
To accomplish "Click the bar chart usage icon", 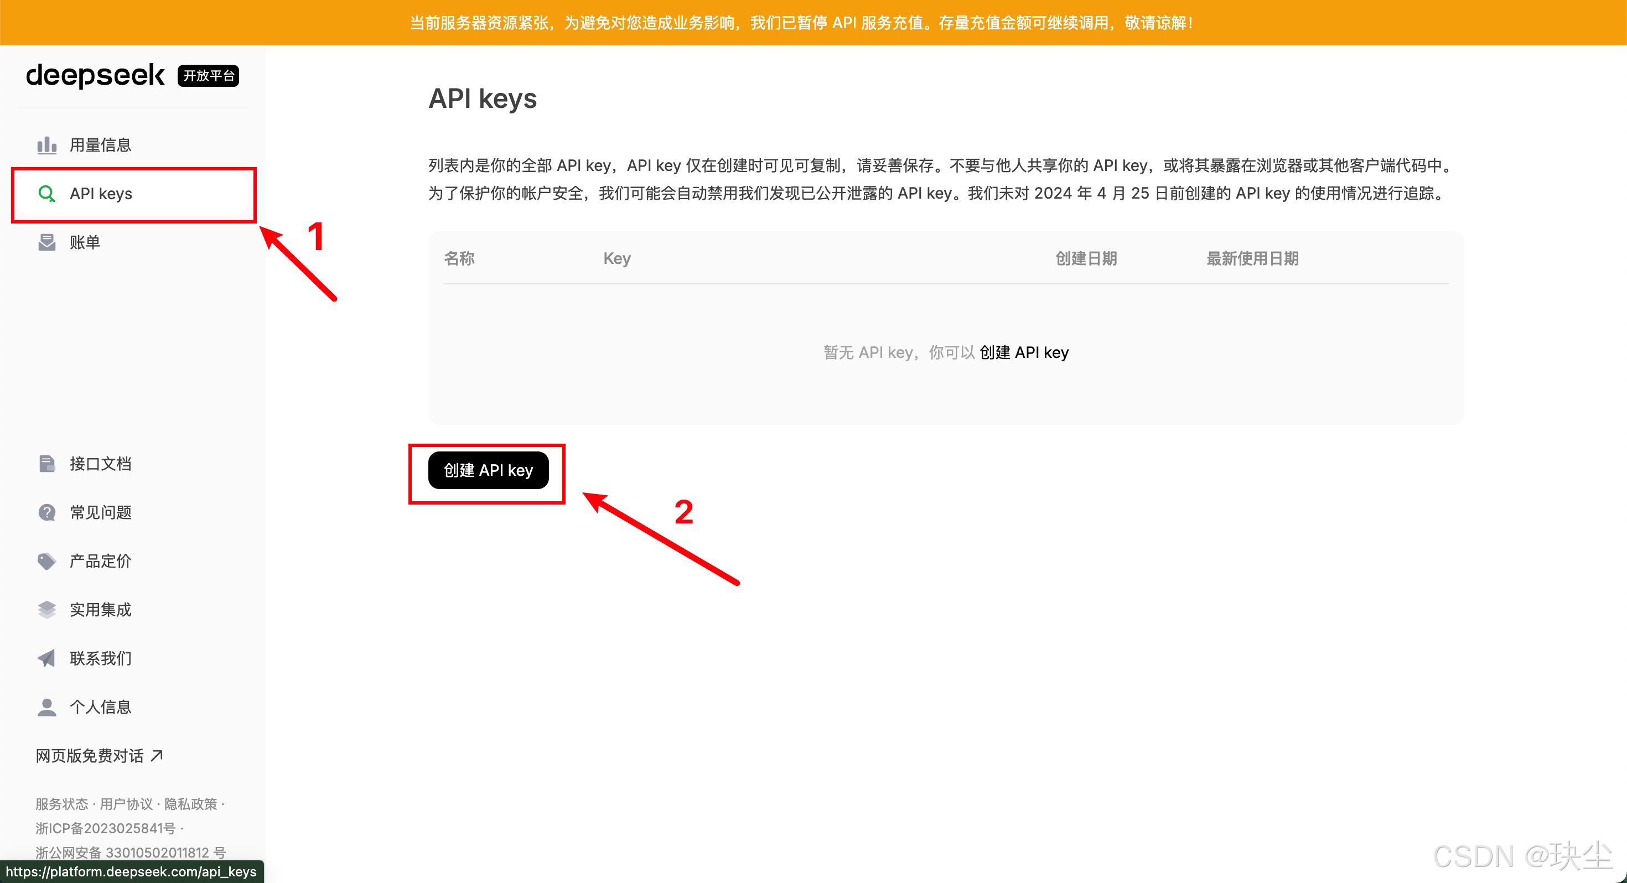I will 46,146.
